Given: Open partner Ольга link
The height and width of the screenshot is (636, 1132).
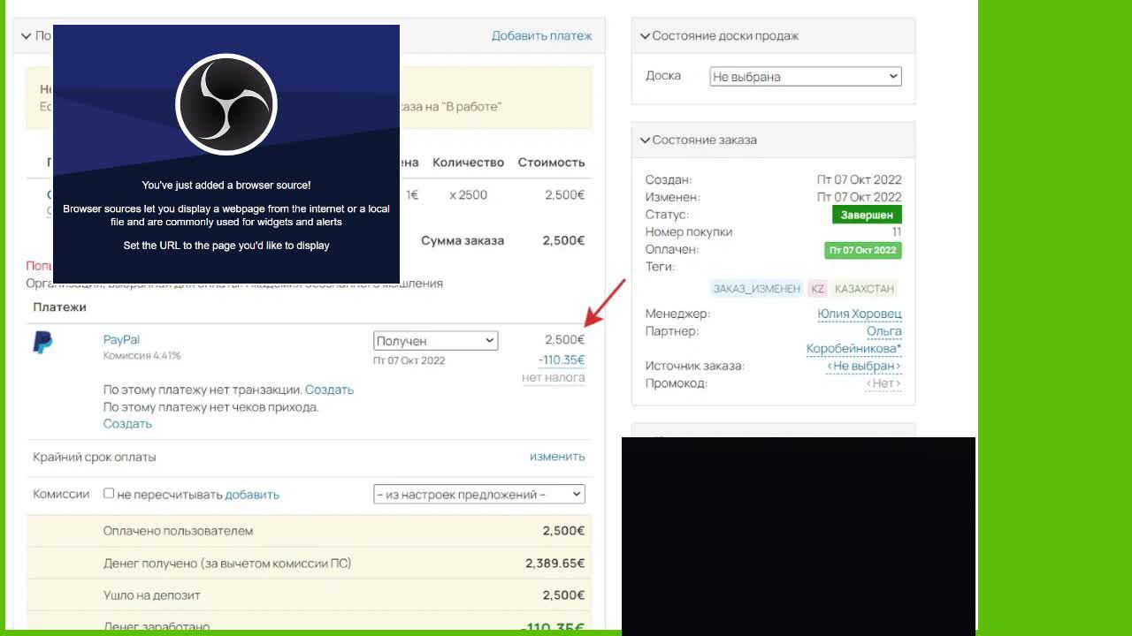Looking at the screenshot, I should pos(884,331).
